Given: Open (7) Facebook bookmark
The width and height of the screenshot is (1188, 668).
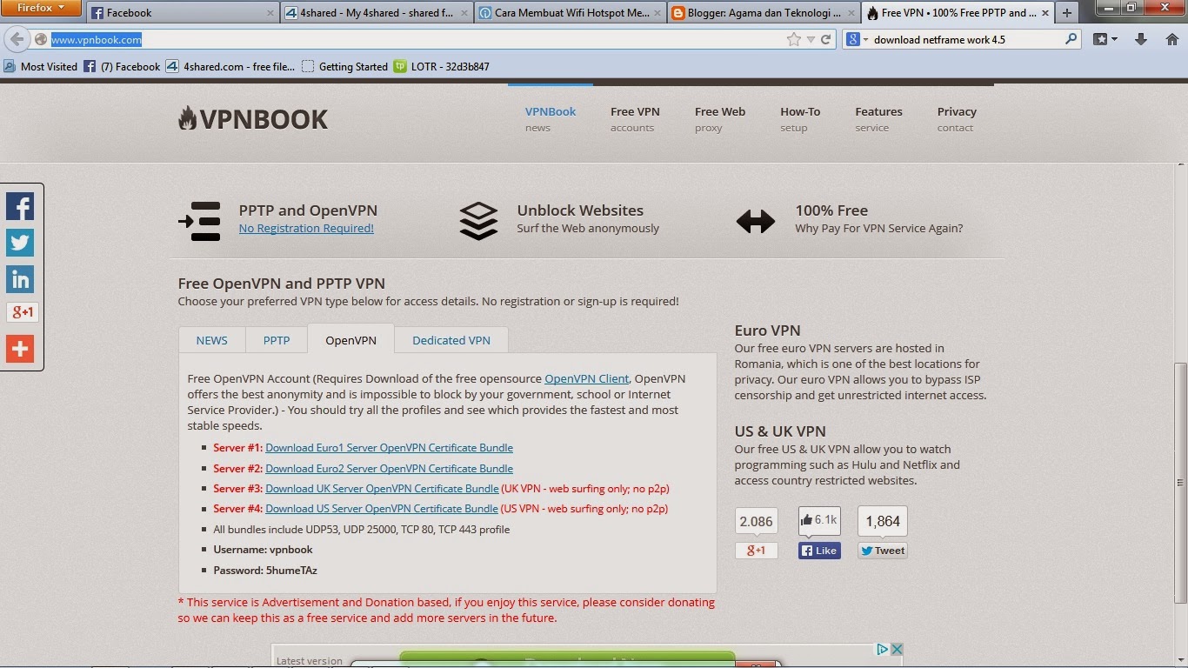Looking at the screenshot, I should (x=122, y=66).
